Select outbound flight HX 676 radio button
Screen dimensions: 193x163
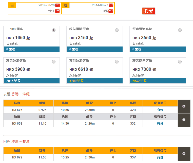184,106
